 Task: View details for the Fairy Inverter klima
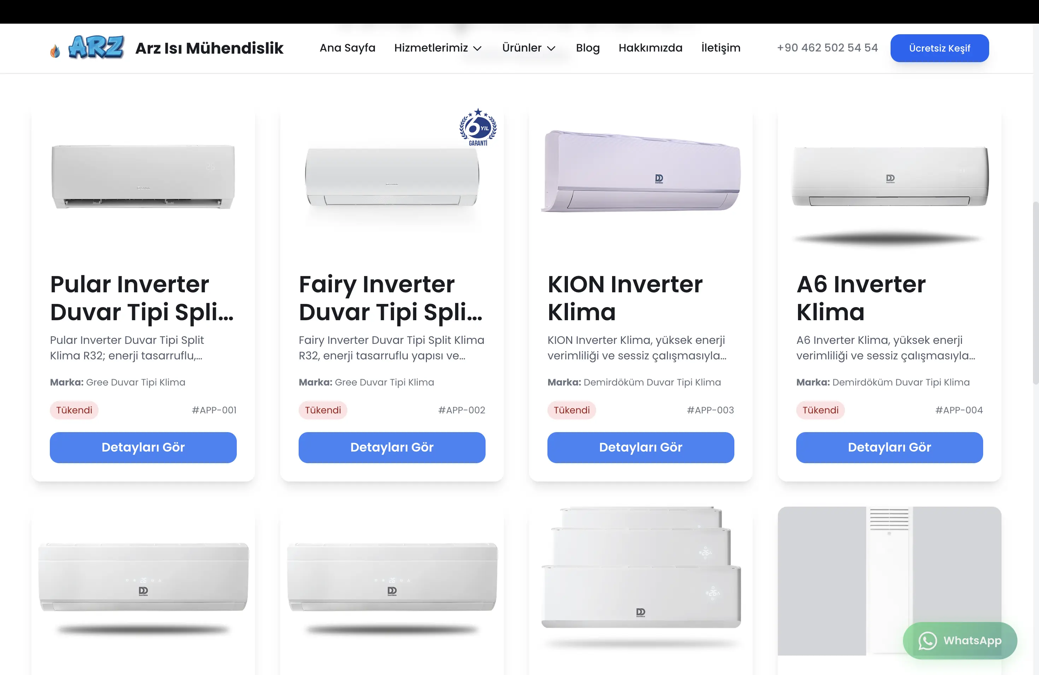coord(392,447)
